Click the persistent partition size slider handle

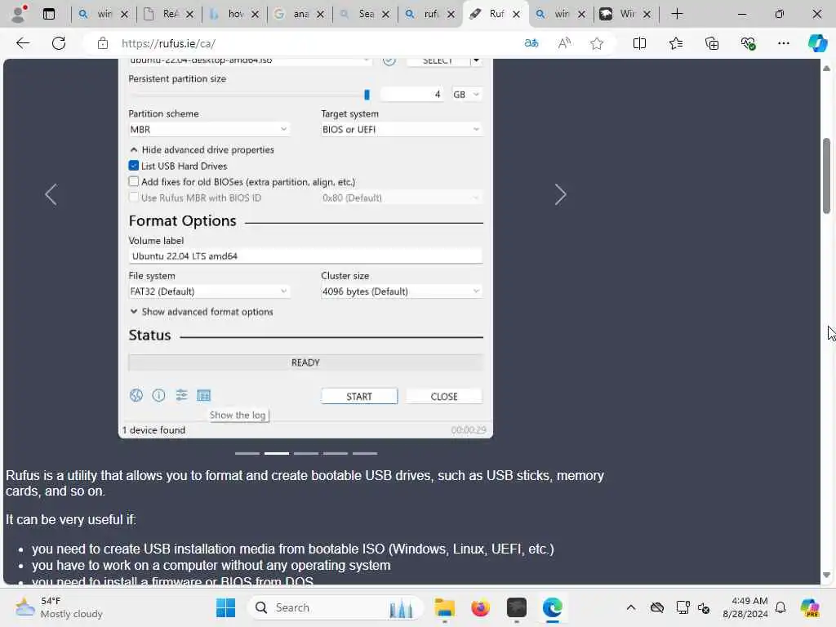367,95
